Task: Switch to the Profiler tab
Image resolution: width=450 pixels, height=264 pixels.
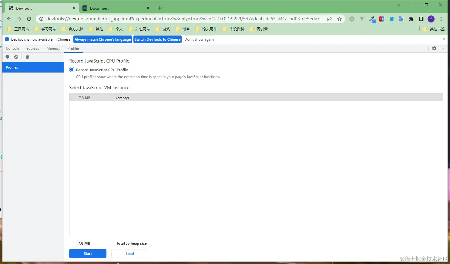Action: coord(73,49)
